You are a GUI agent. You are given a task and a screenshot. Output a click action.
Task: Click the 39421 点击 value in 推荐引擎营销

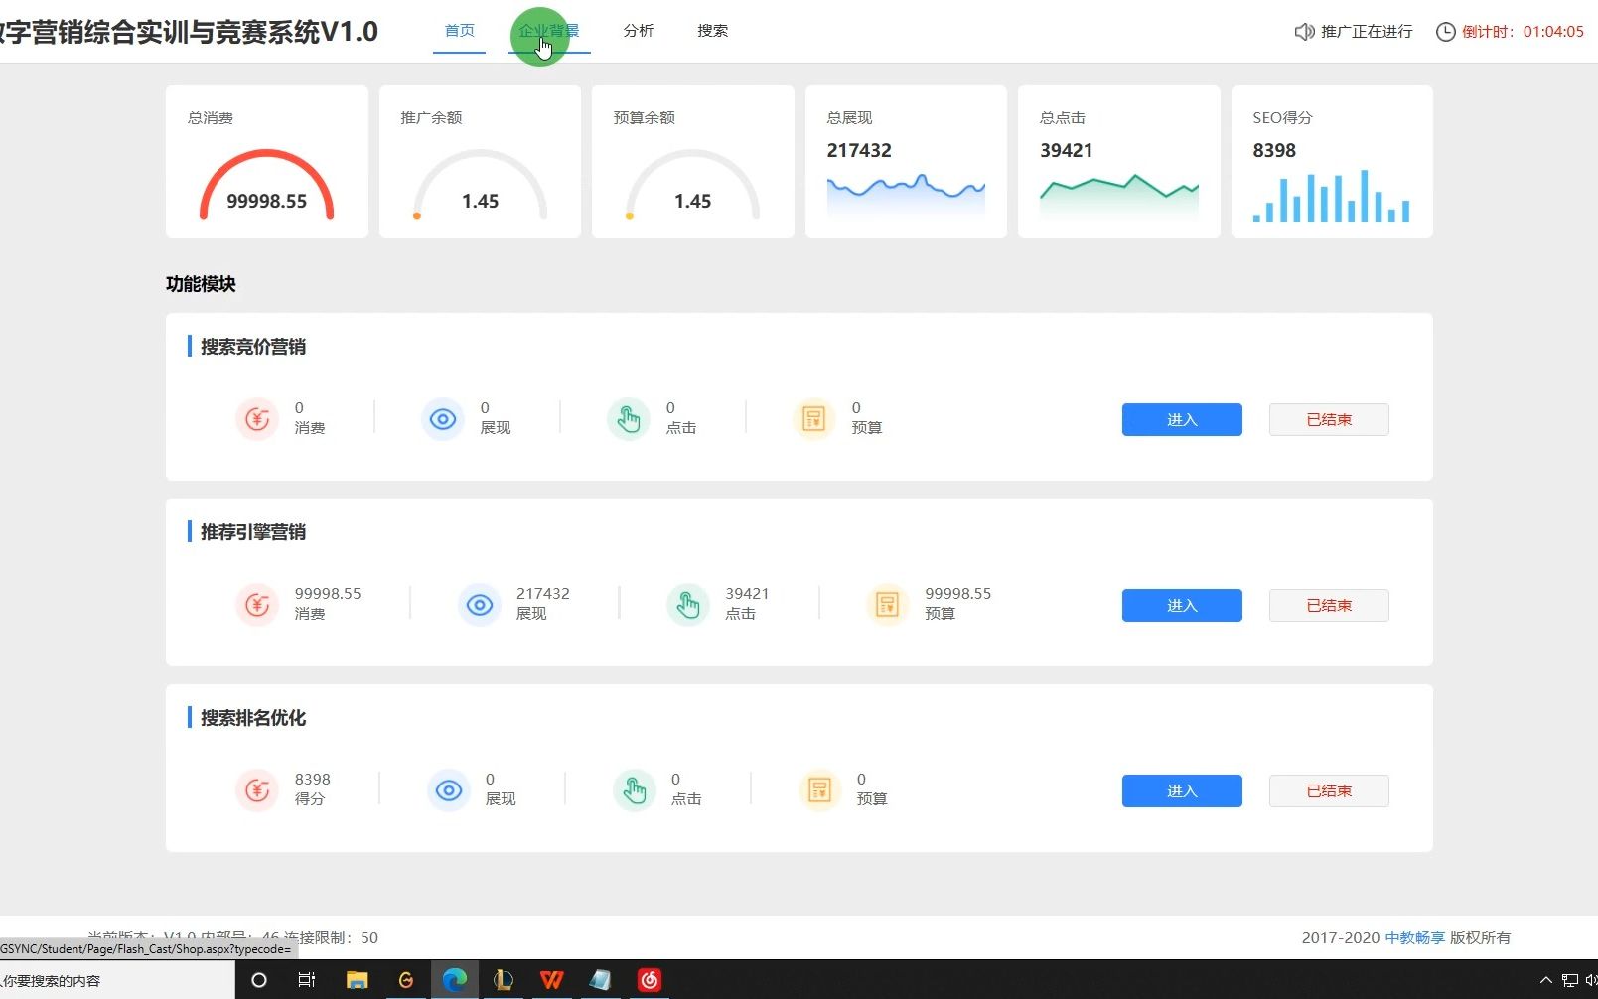pos(747,594)
